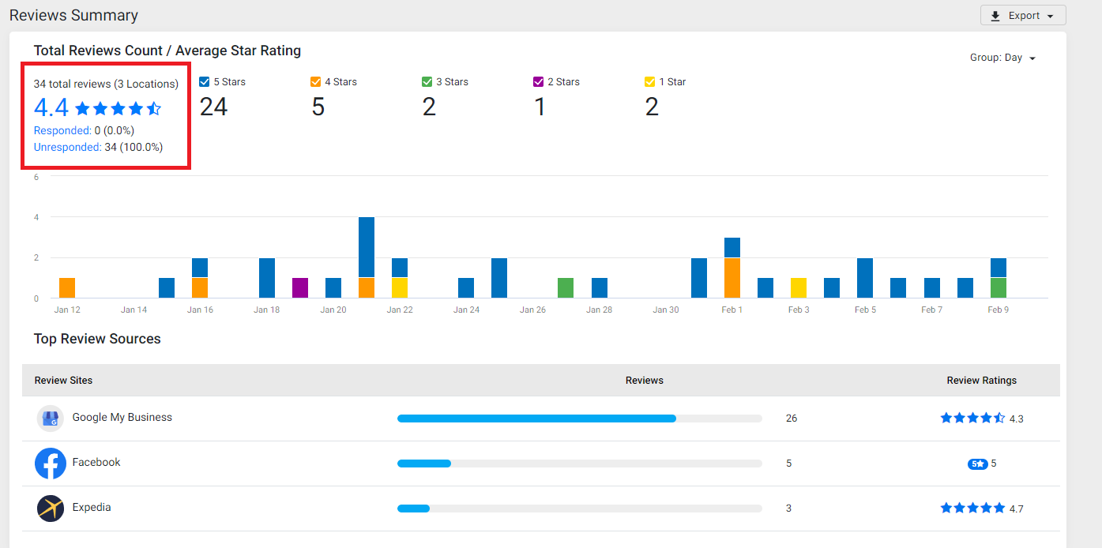This screenshot has height=548, width=1102.
Task: Click the Expedia airplane logo icon
Action: (x=51, y=508)
